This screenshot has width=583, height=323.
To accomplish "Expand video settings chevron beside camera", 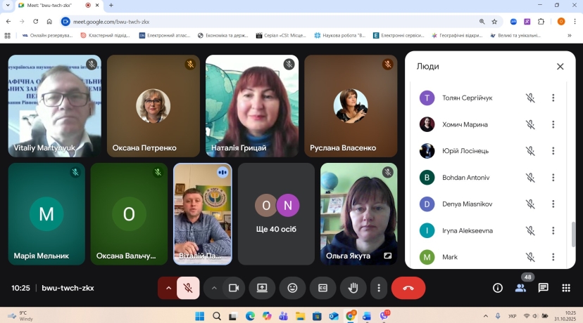I will click(214, 288).
